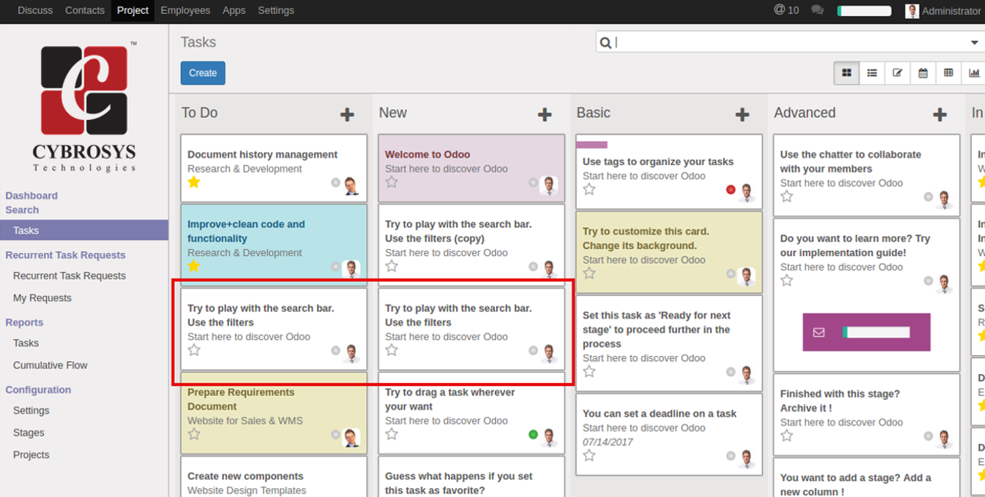Open the Employees menu
The image size is (985, 497).
[x=185, y=10]
